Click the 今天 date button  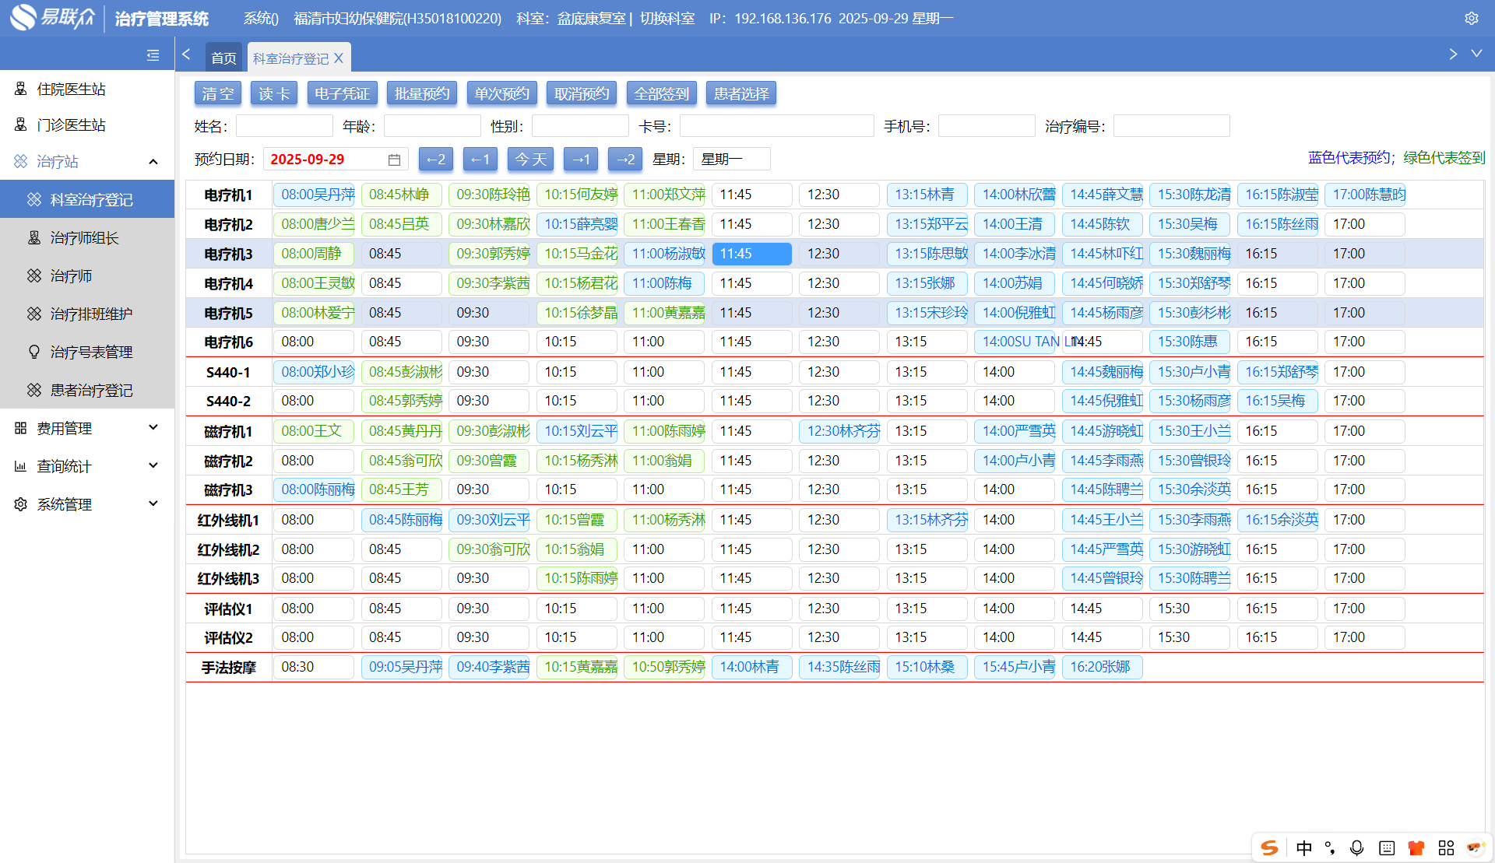(x=531, y=160)
